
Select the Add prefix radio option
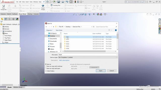pos(70,66)
